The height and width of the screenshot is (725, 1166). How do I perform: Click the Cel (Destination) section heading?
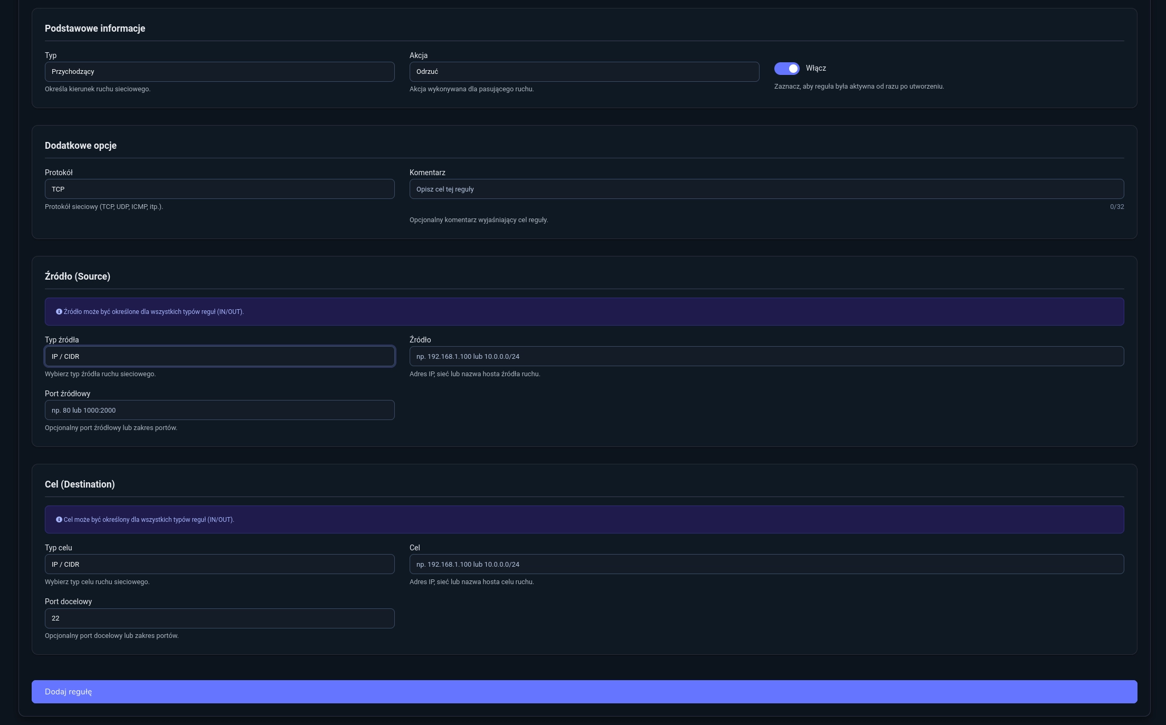pos(80,484)
